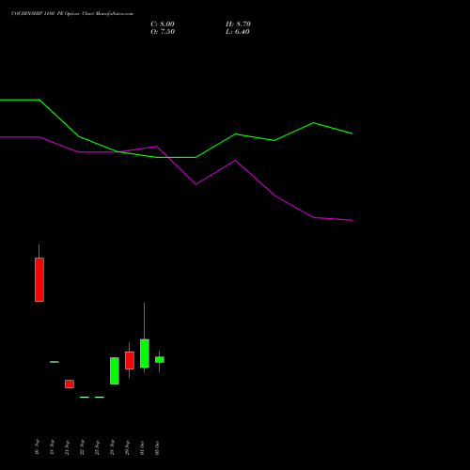Screen dimensions: 470x470
Task: Click the low value L: 6.40
Action: (238, 32)
